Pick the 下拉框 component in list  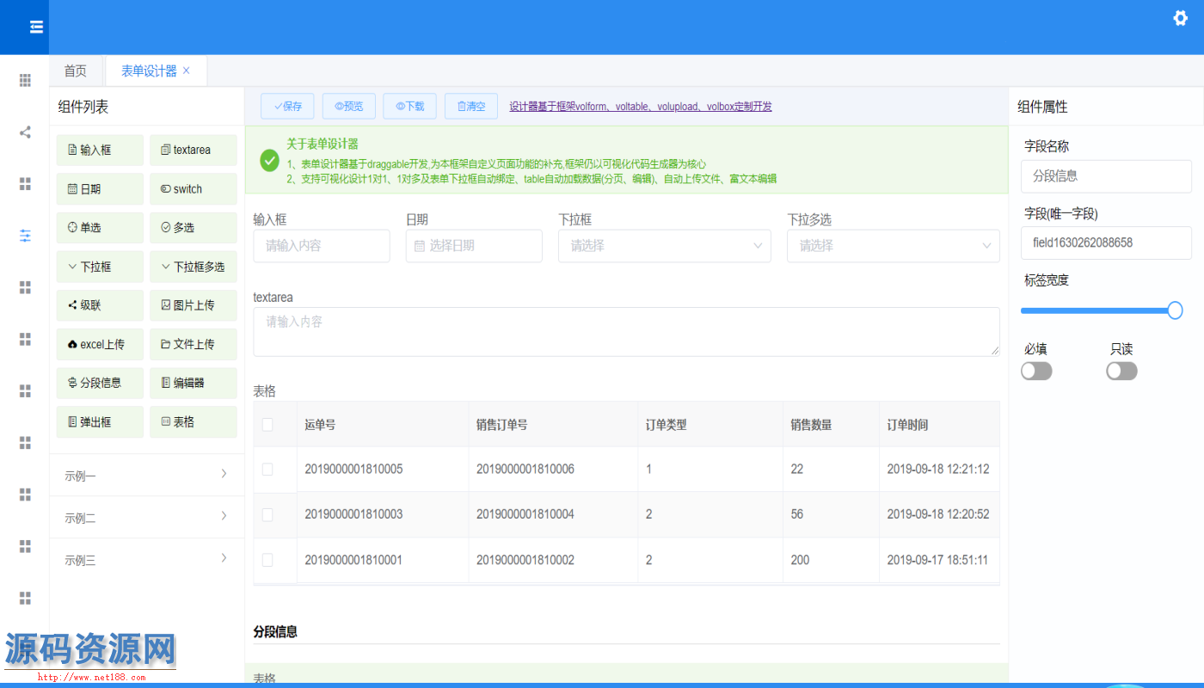click(100, 267)
